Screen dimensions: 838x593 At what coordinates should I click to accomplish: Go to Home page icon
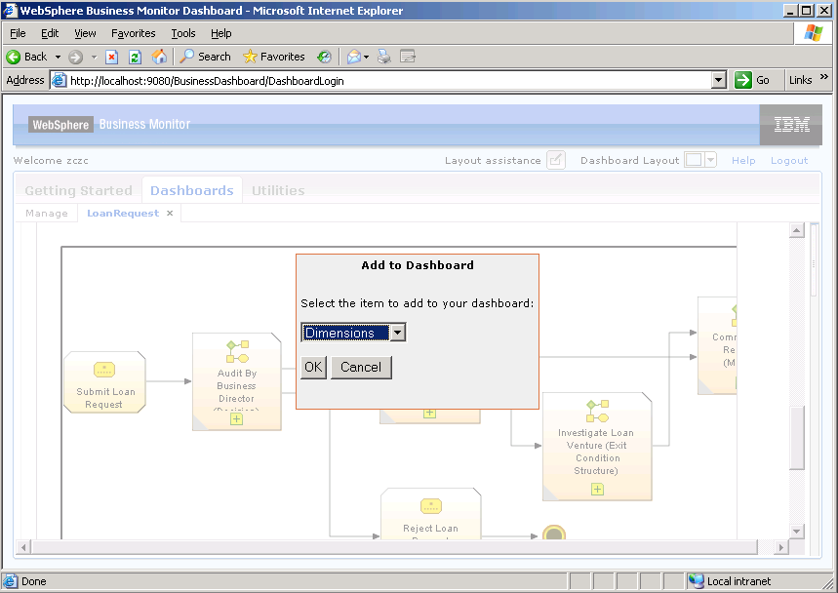[x=159, y=57]
